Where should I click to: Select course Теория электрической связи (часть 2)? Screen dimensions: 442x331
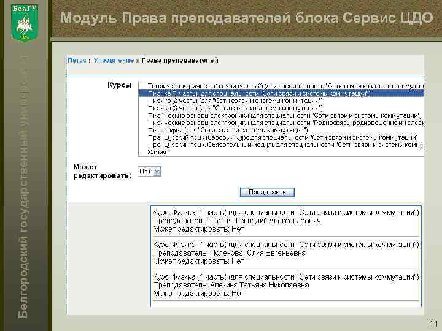coord(281,86)
